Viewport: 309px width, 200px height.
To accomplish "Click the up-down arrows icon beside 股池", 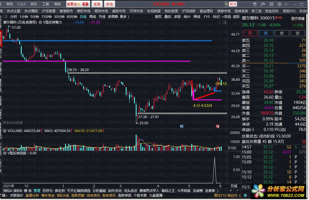I will (x=226, y=4).
